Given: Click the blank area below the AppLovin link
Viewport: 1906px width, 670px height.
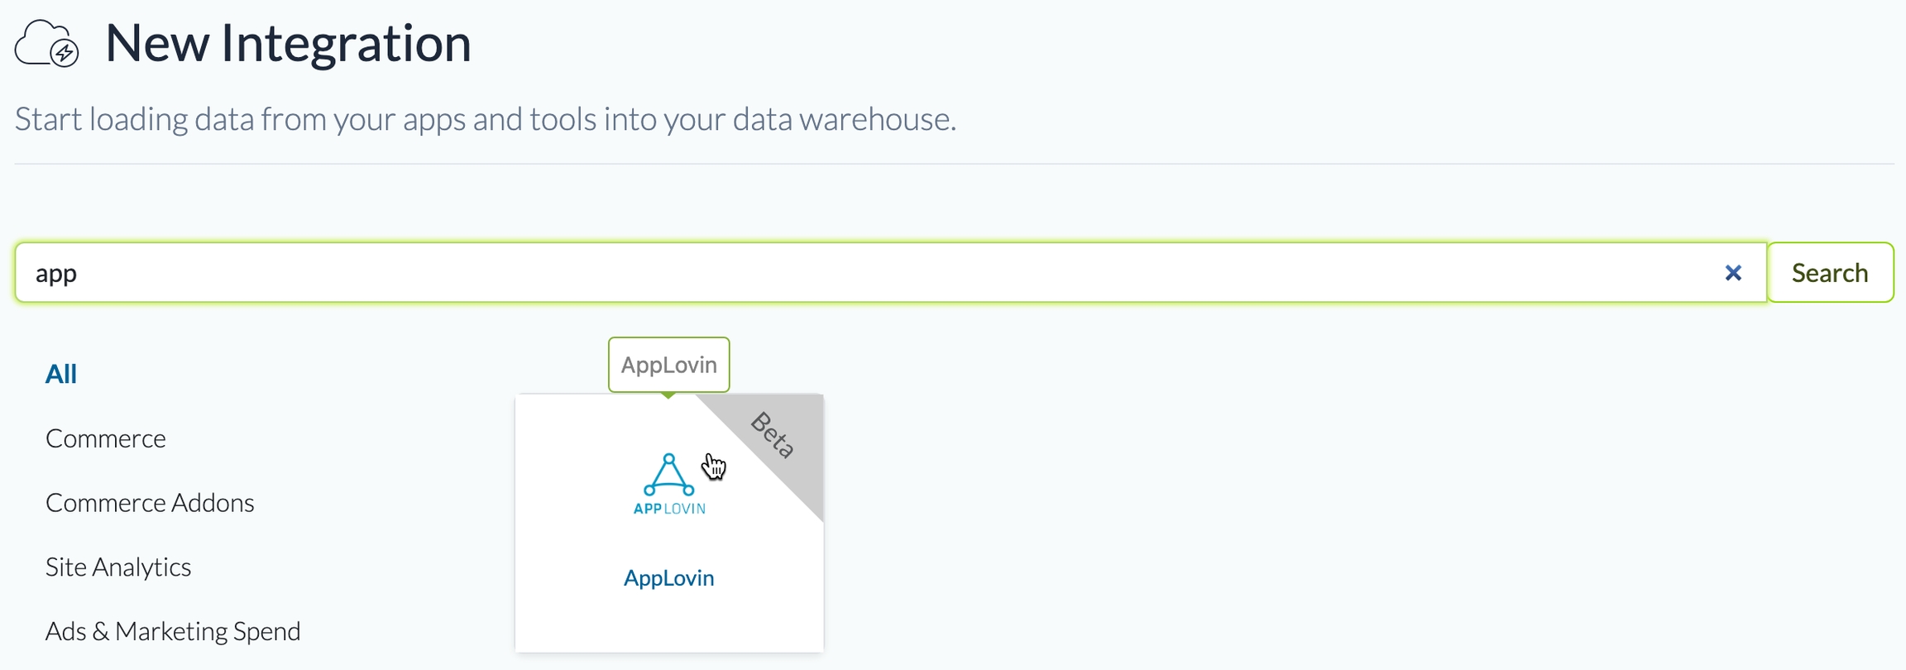Looking at the screenshot, I should pyautogui.click(x=668, y=622).
